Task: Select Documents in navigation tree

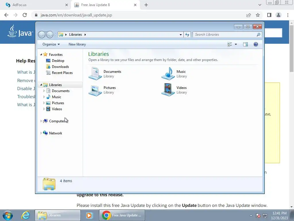Action: (x=61, y=91)
